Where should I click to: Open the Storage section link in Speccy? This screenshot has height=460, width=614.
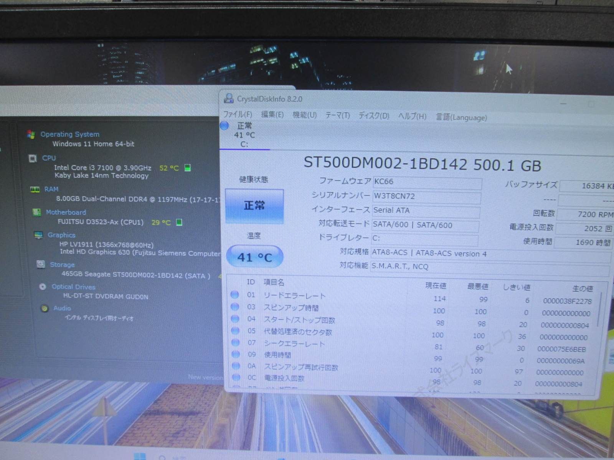pos(62,264)
